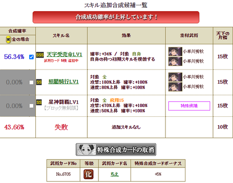Click the 等級 header
This screenshot has height=183, width=233.
coord(89,164)
